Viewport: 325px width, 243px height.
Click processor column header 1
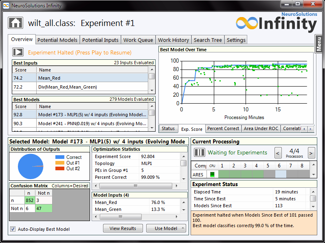(222, 166)
